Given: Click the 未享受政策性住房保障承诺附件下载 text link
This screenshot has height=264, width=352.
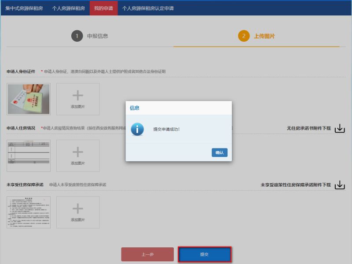Looking at the screenshot, I should [x=295, y=185].
